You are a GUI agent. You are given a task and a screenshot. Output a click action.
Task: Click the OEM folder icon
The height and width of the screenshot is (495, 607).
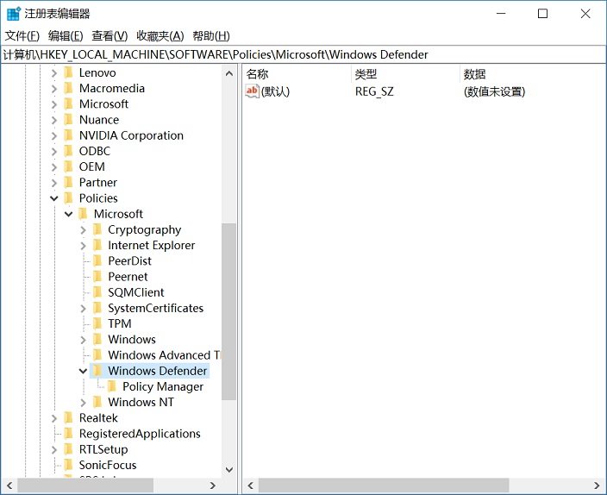click(x=68, y=167)
